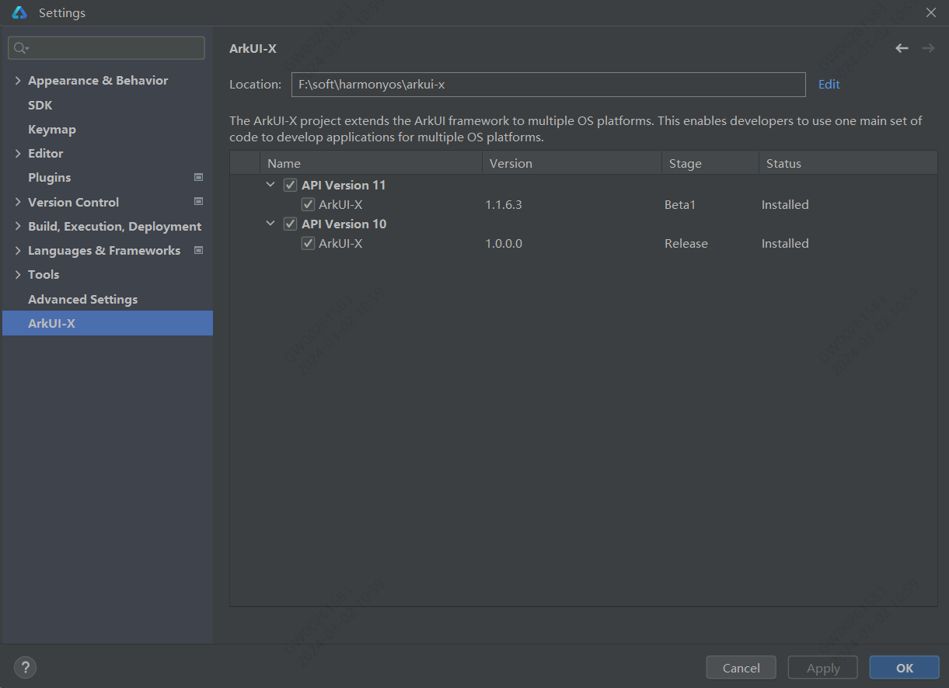Click the Stage column header
This screenshot has height=688, width=949.
click(x=710, y=163)
